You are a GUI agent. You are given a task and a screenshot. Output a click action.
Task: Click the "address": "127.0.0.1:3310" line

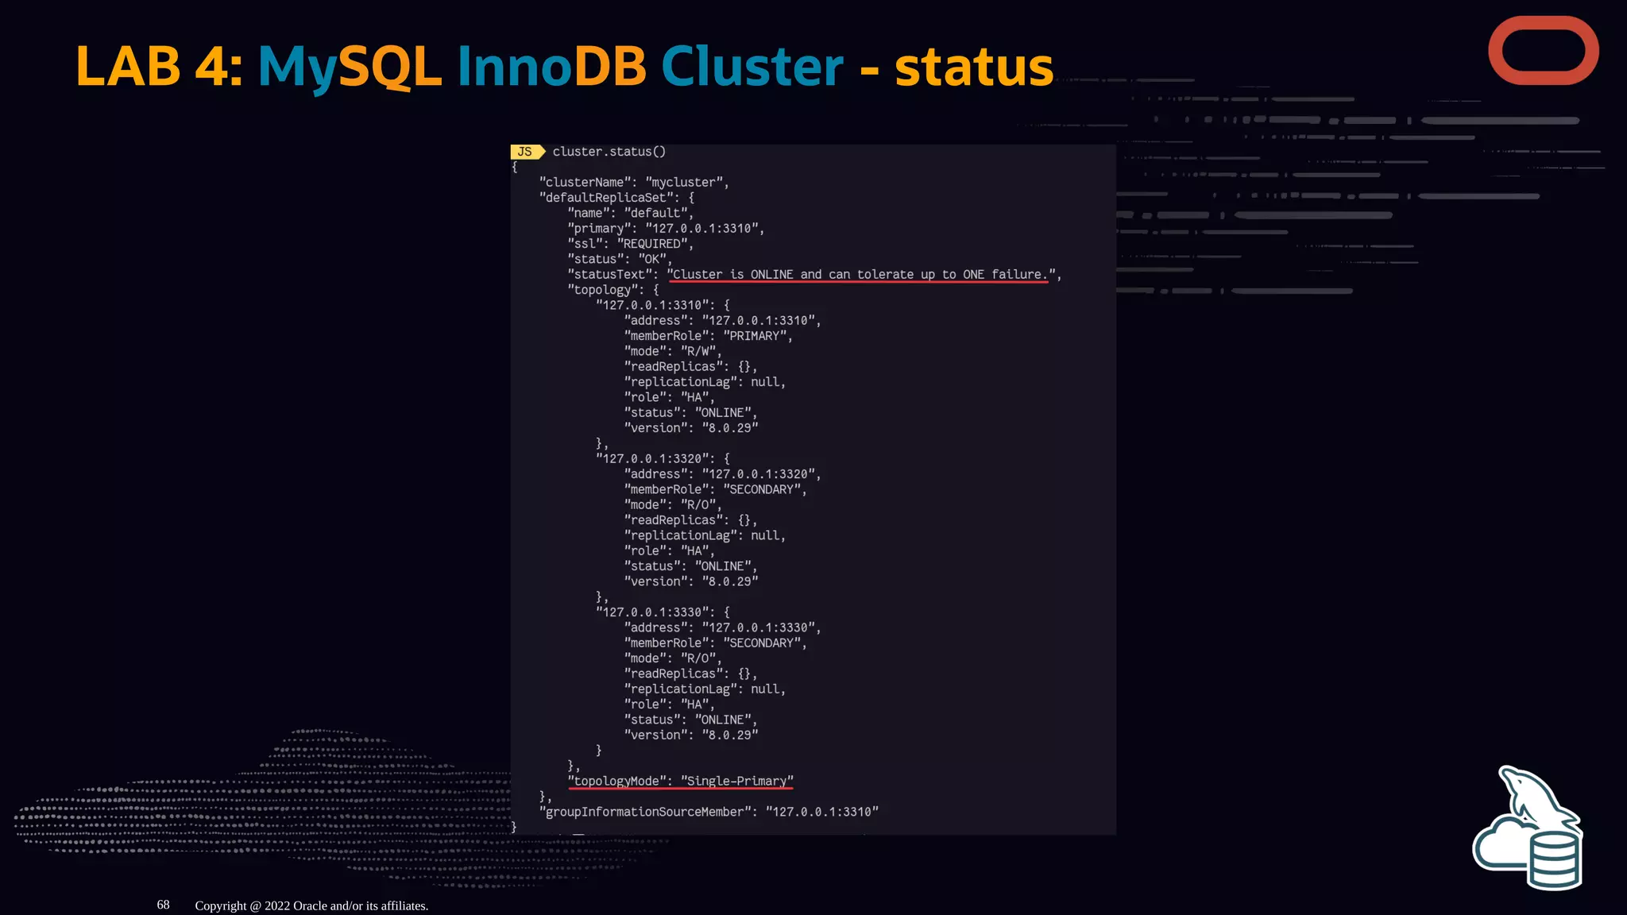click(x=723, y=321)
